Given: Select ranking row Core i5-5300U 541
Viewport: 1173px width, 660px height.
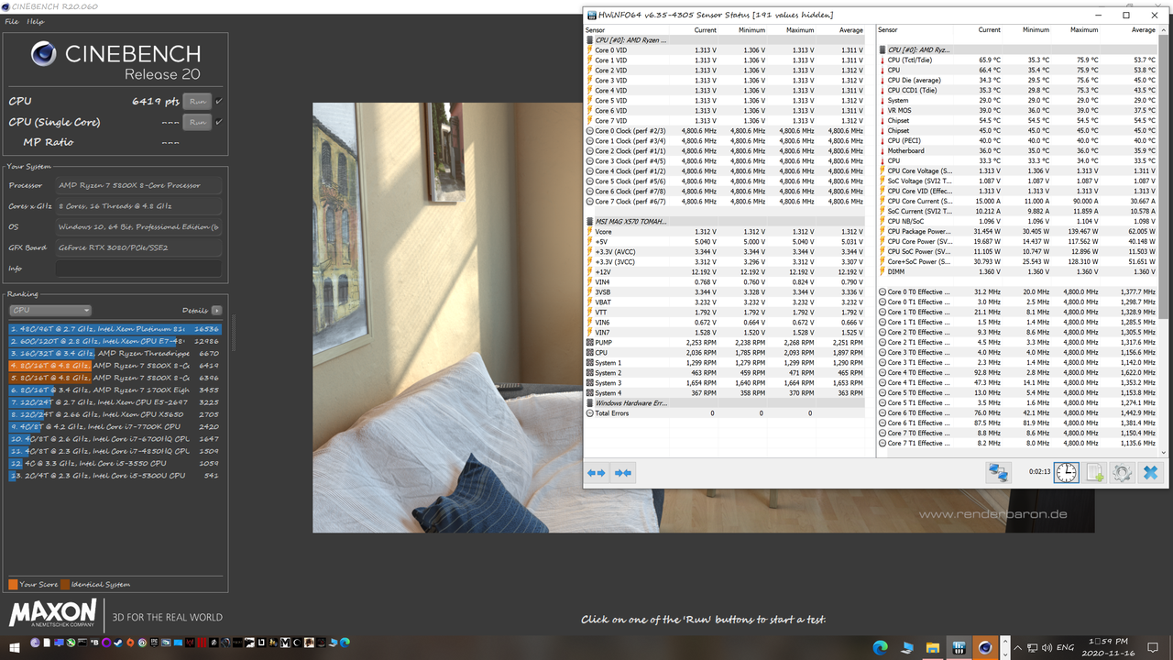Looking at the screenshot, I should 115,476.
